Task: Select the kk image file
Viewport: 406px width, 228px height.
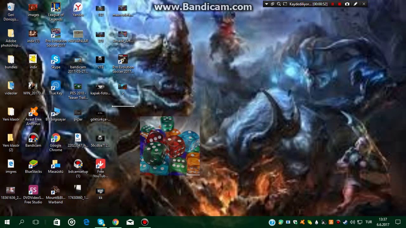Action: pos(101,193)
